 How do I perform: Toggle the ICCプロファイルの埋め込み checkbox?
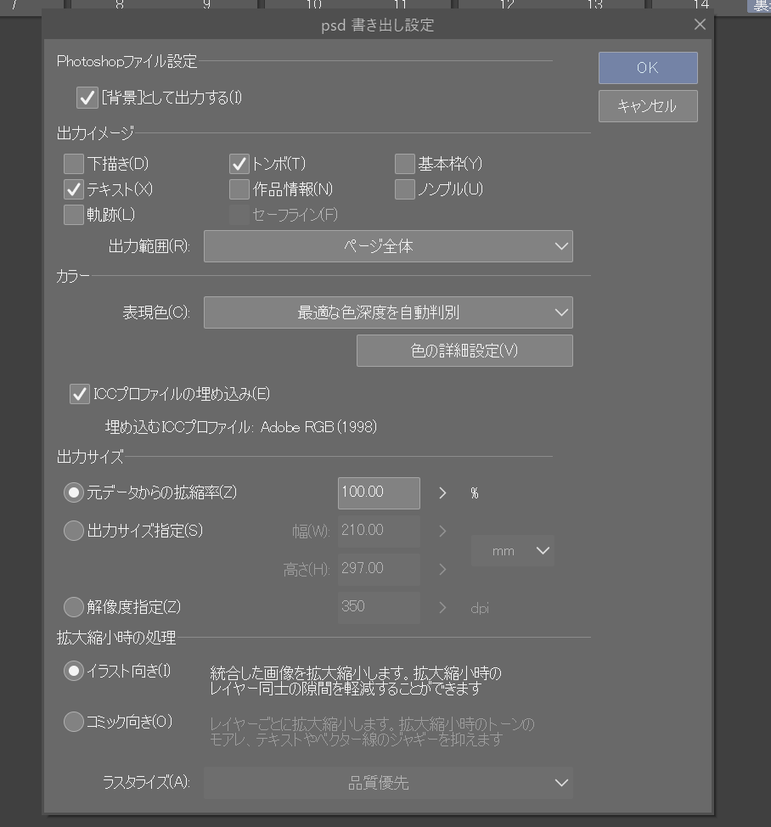(80, 394)
